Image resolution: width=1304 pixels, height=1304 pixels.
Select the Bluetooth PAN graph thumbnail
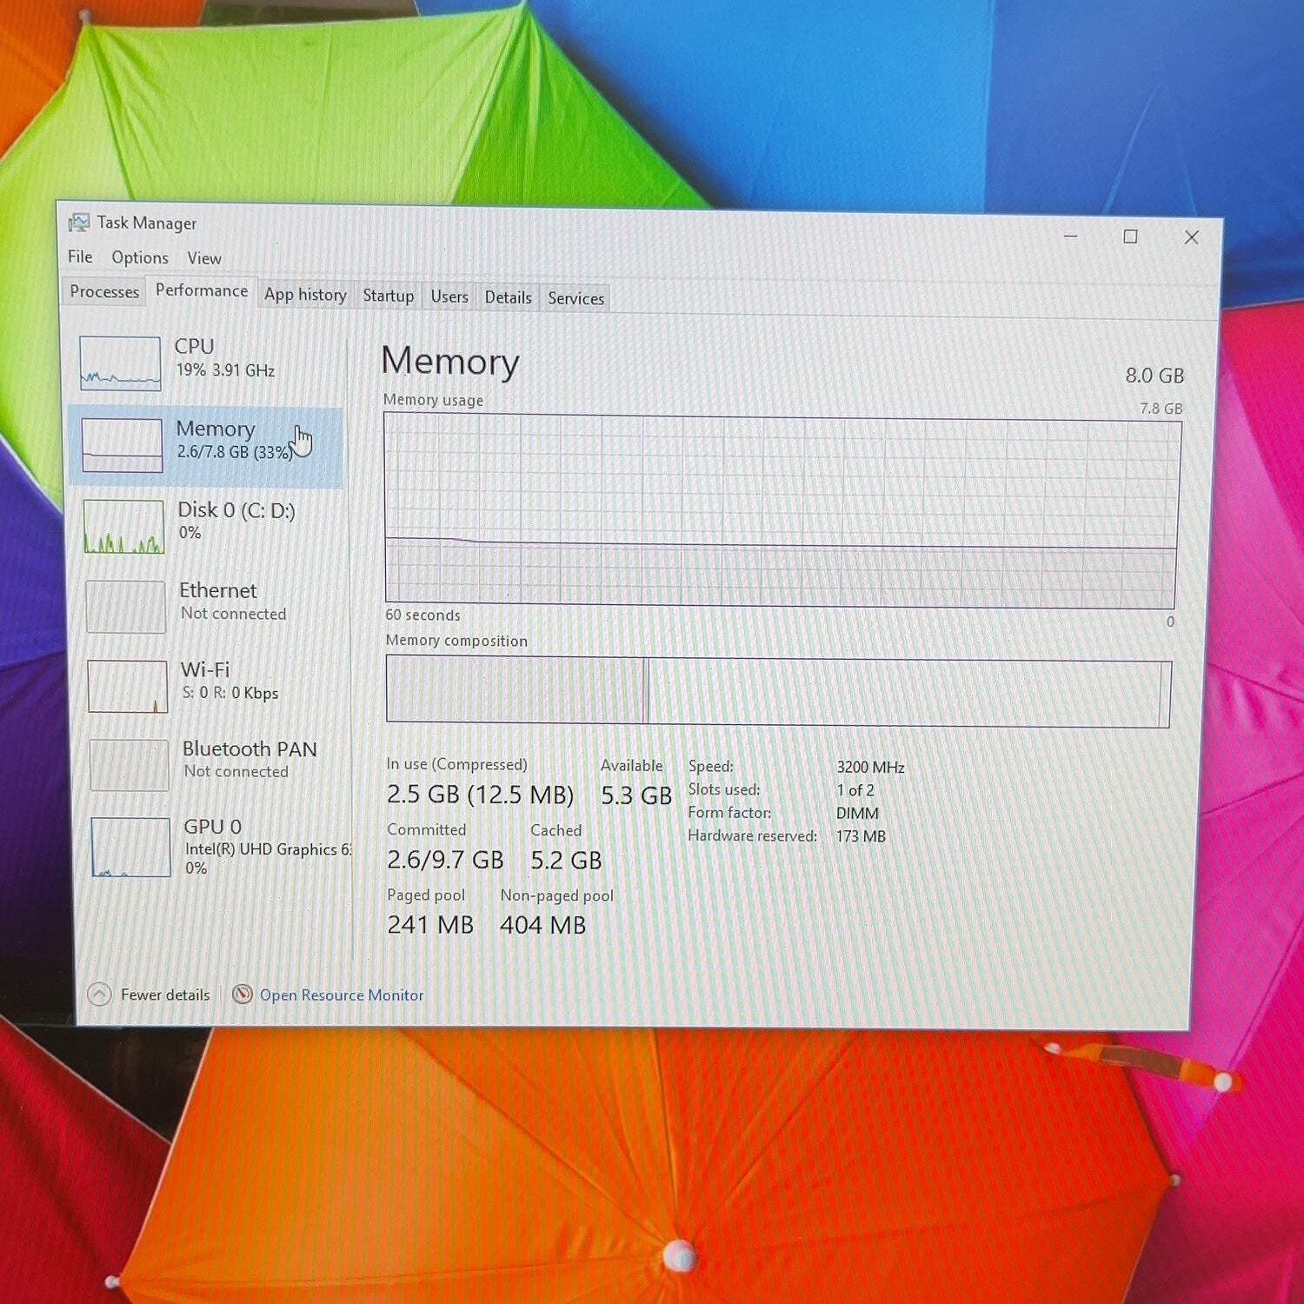[x=130, y=765]
